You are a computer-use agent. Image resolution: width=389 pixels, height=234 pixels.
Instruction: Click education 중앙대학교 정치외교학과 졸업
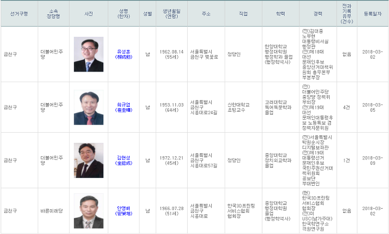(x=278, y=161)
